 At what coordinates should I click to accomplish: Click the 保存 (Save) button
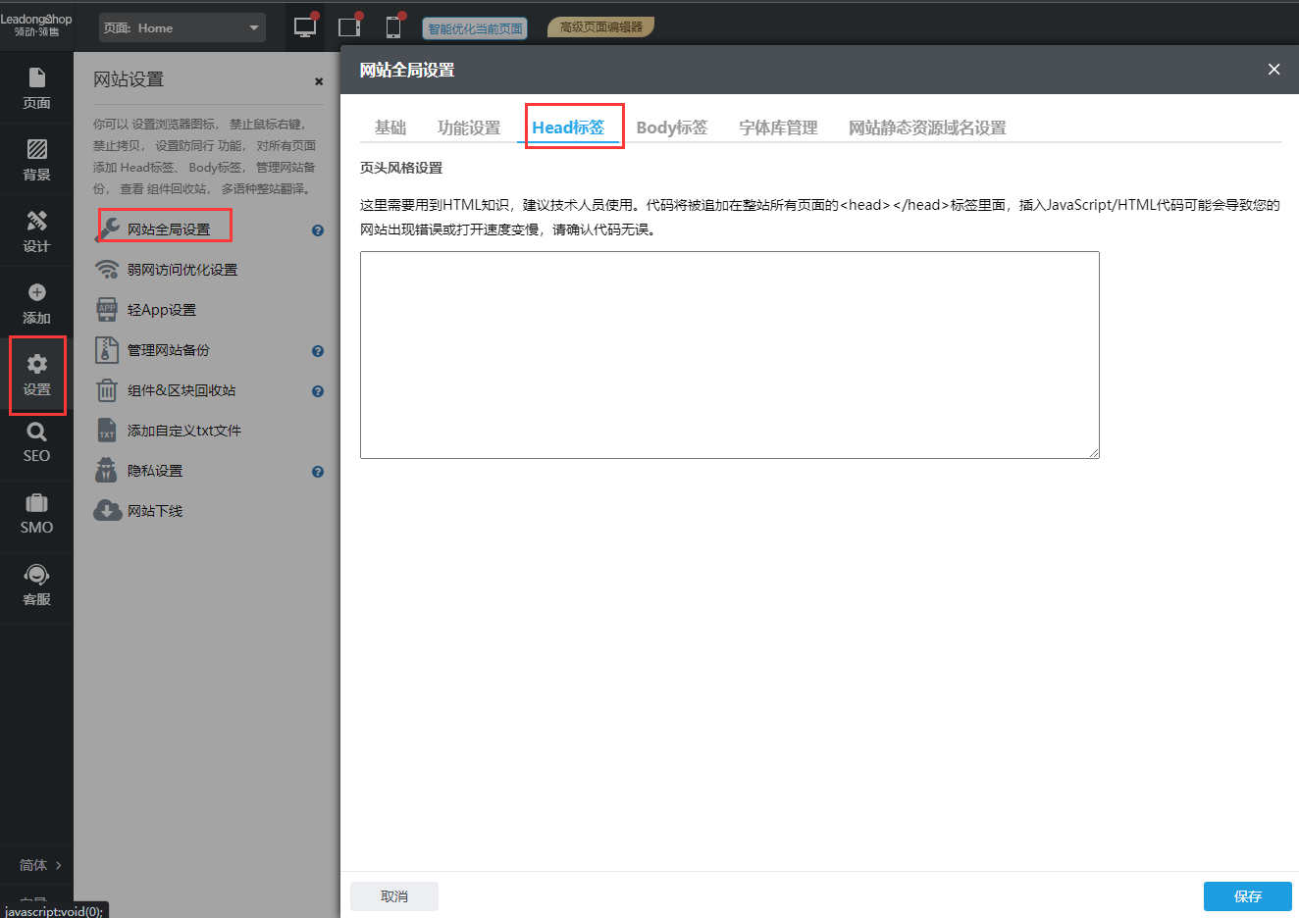(x=1247, y=896)
